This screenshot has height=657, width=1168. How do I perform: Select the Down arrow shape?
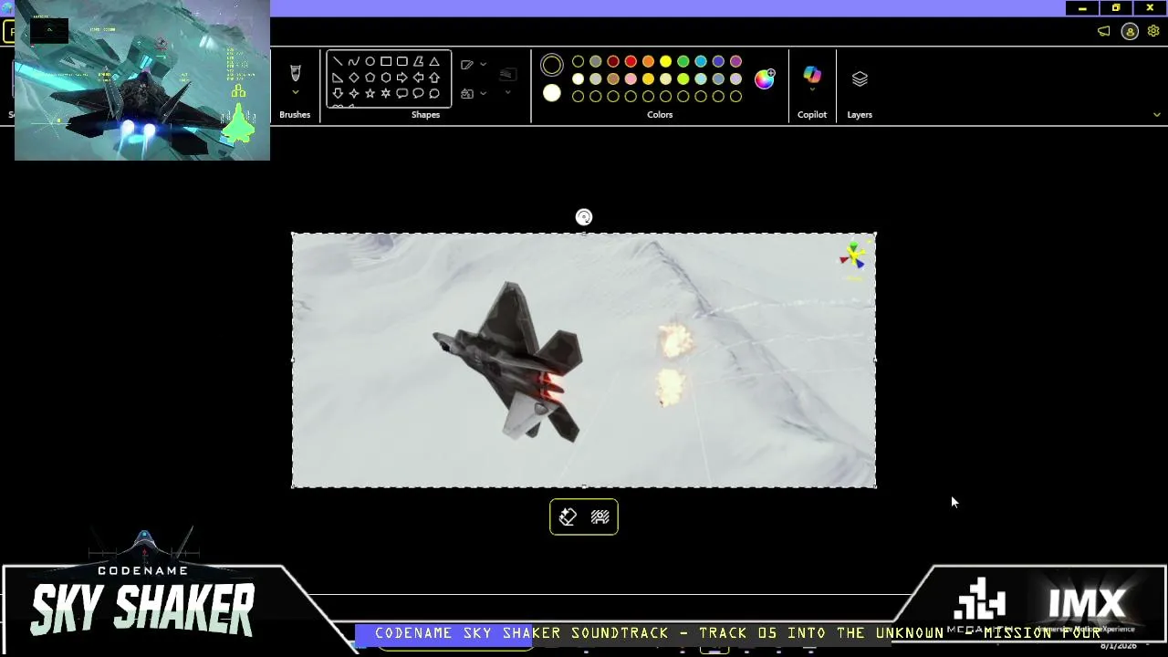(x=338, y=93)
